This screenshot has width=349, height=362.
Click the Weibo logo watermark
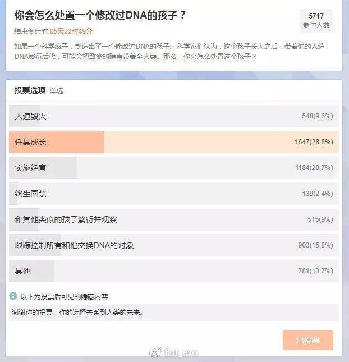click(x=154, y=352)
